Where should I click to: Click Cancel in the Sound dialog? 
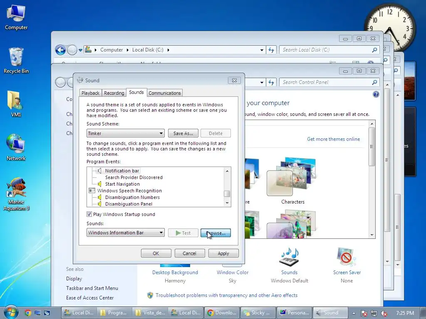click(x=189, y=253)
